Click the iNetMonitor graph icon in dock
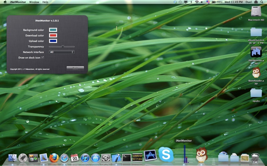This screenshot has width=267, height=166. 184,155
